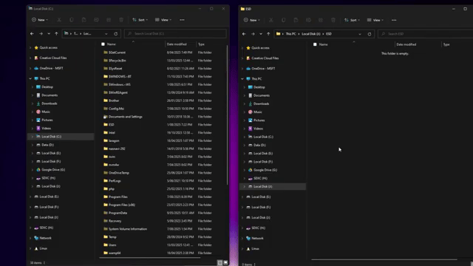Open New dropdown in Local Disk (C:) window

40,20
